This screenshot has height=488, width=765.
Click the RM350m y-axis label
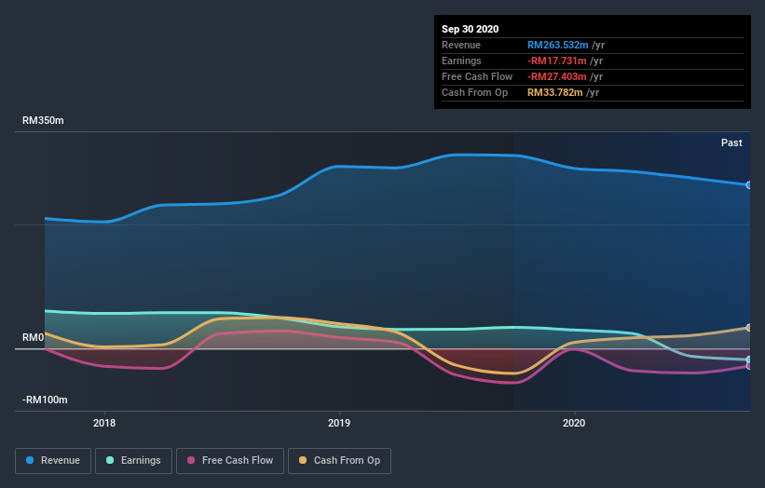[43, 120]
